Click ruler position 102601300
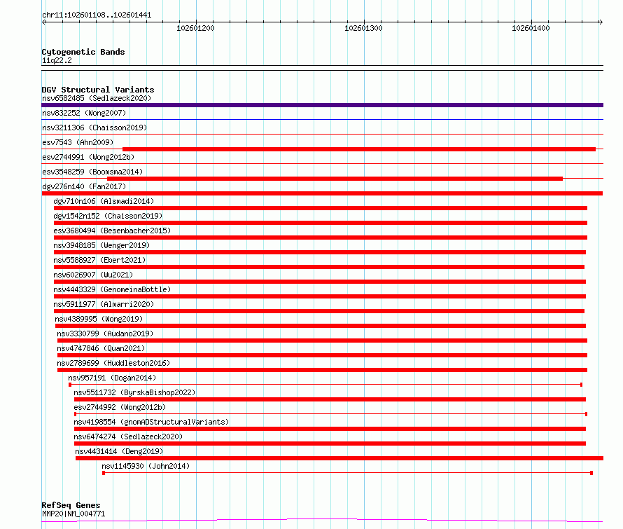623x529 pixels. coord(363,28)
